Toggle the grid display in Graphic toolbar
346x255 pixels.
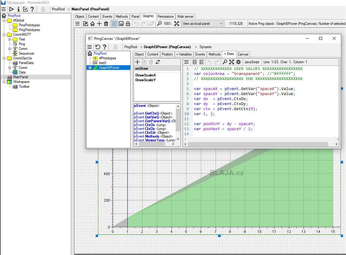pyautogui.click(x=114, y=23)
